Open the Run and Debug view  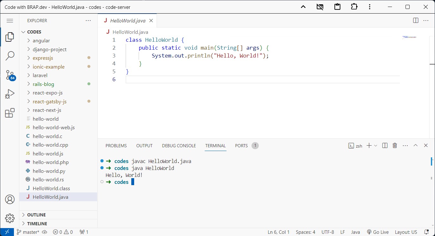point(9,94)
